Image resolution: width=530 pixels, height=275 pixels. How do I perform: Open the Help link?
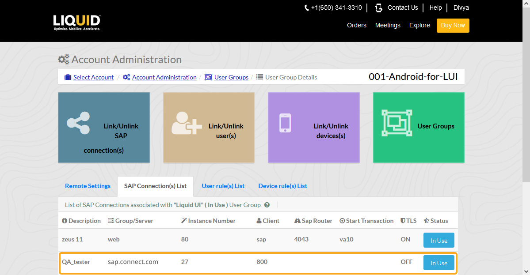[x=436, y=8]
